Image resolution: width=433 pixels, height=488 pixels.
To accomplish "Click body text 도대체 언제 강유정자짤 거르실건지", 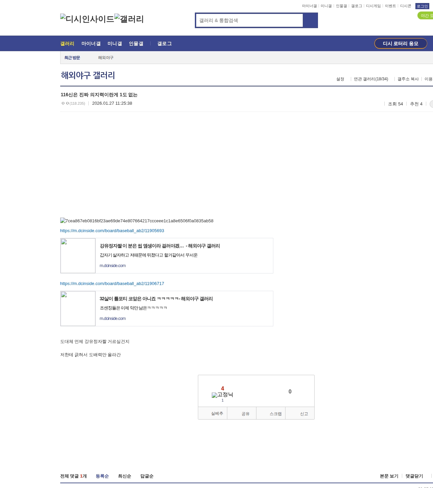I will pos(95,342).
